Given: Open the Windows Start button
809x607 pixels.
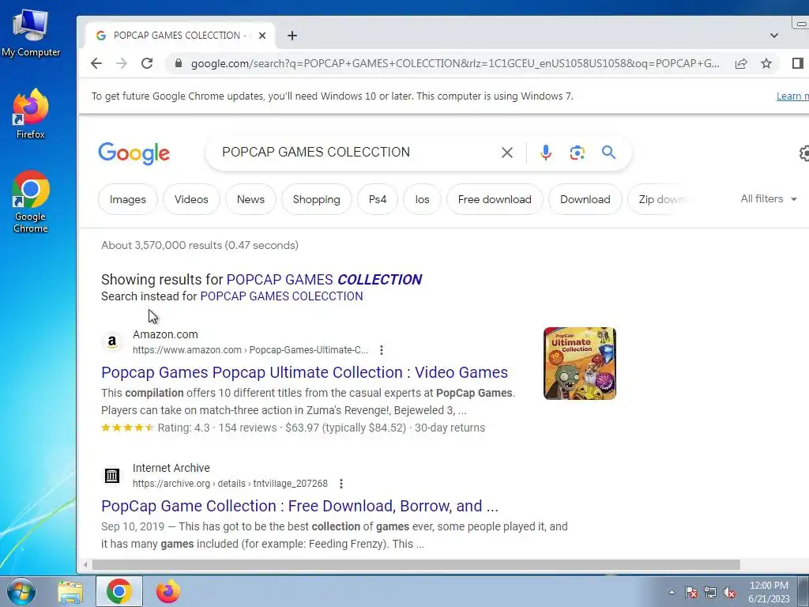Looking at the screenshot, I should click(21, 591).
